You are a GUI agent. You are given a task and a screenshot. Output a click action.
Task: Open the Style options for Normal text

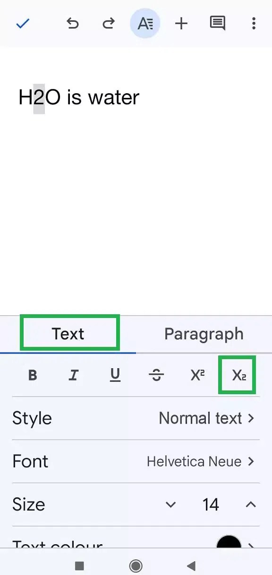pos(207,418)
